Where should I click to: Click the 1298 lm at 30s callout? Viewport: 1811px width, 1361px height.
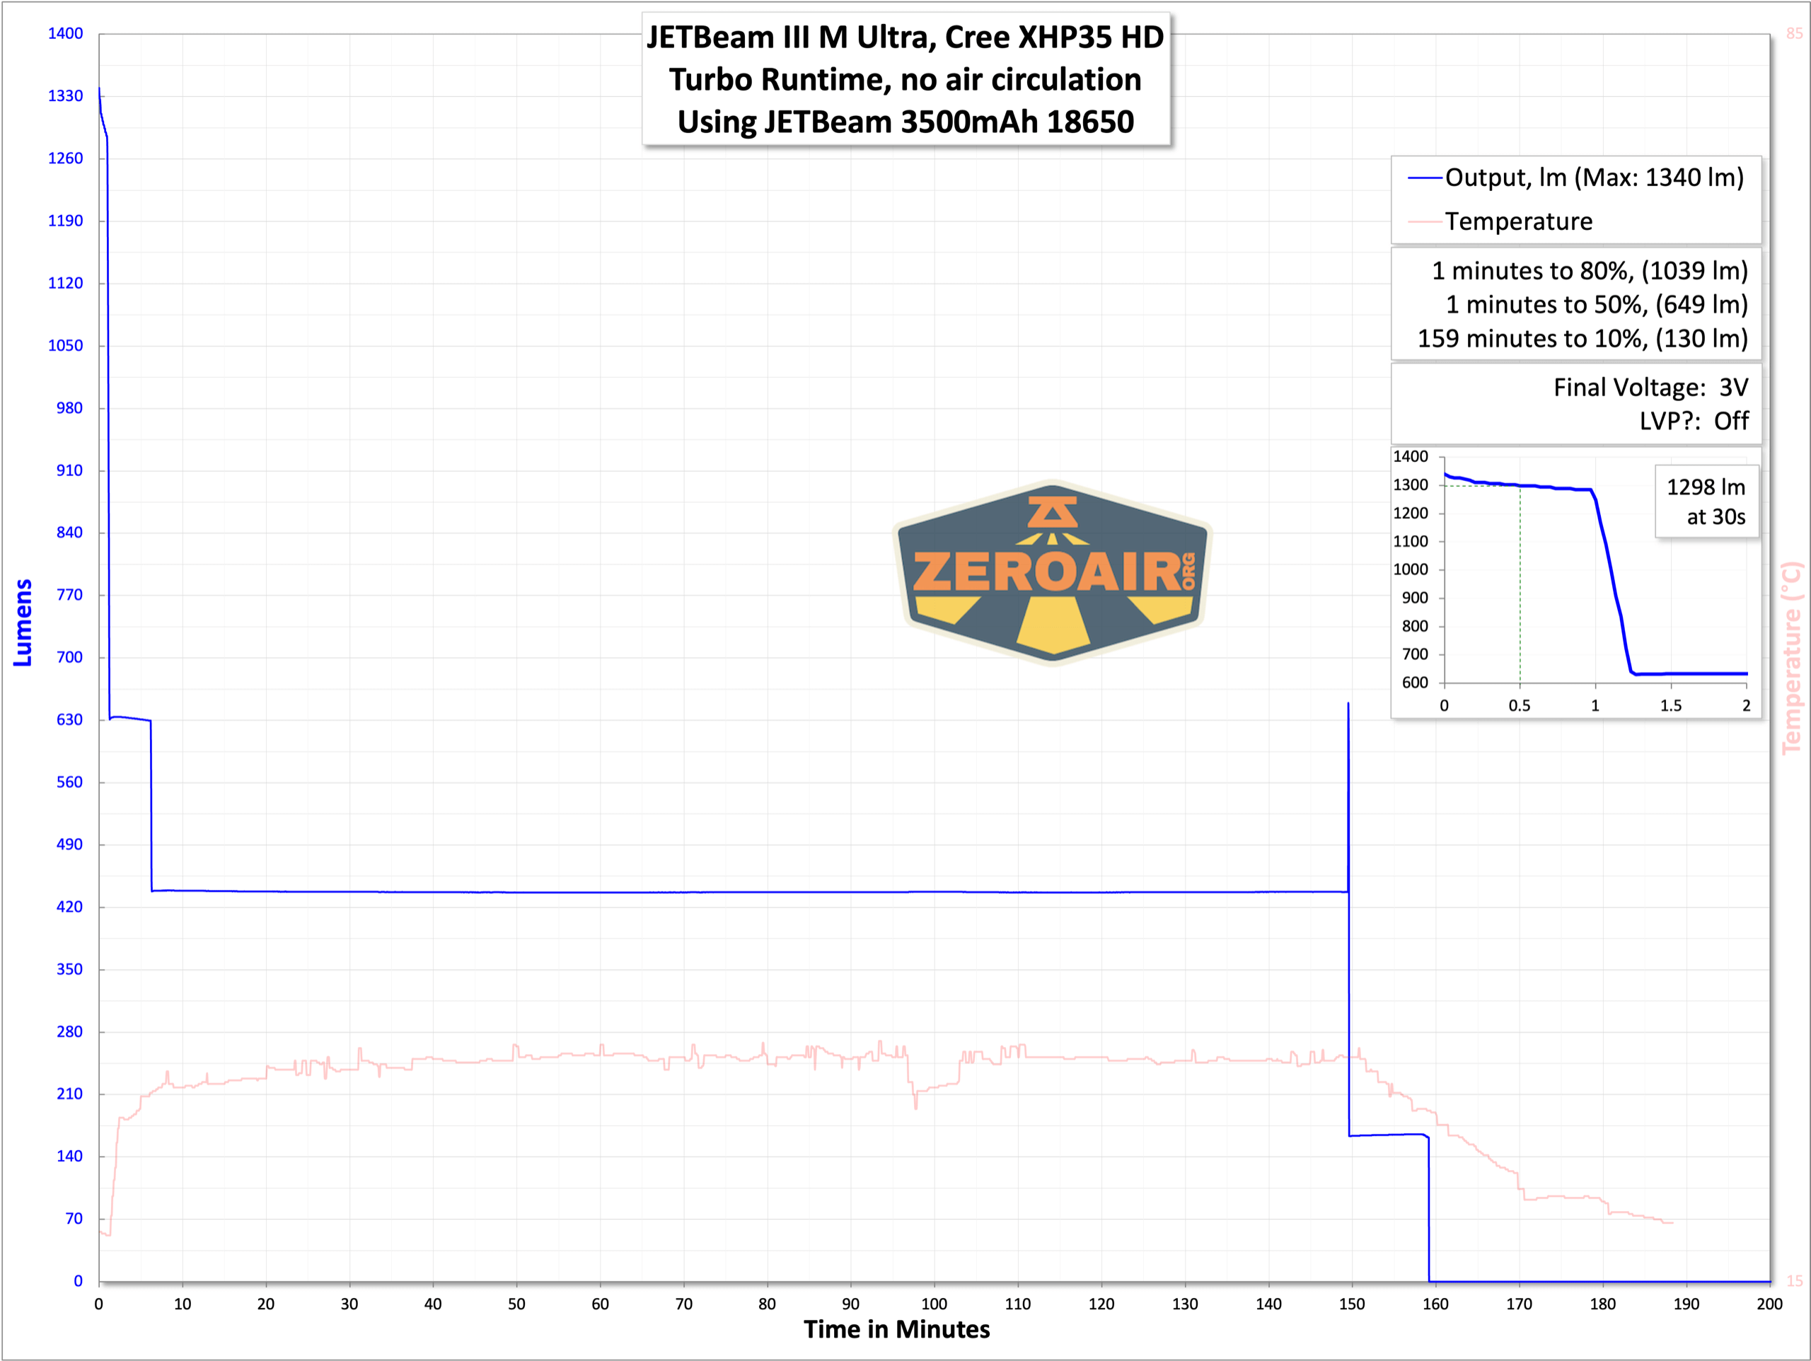(1706, 502)
